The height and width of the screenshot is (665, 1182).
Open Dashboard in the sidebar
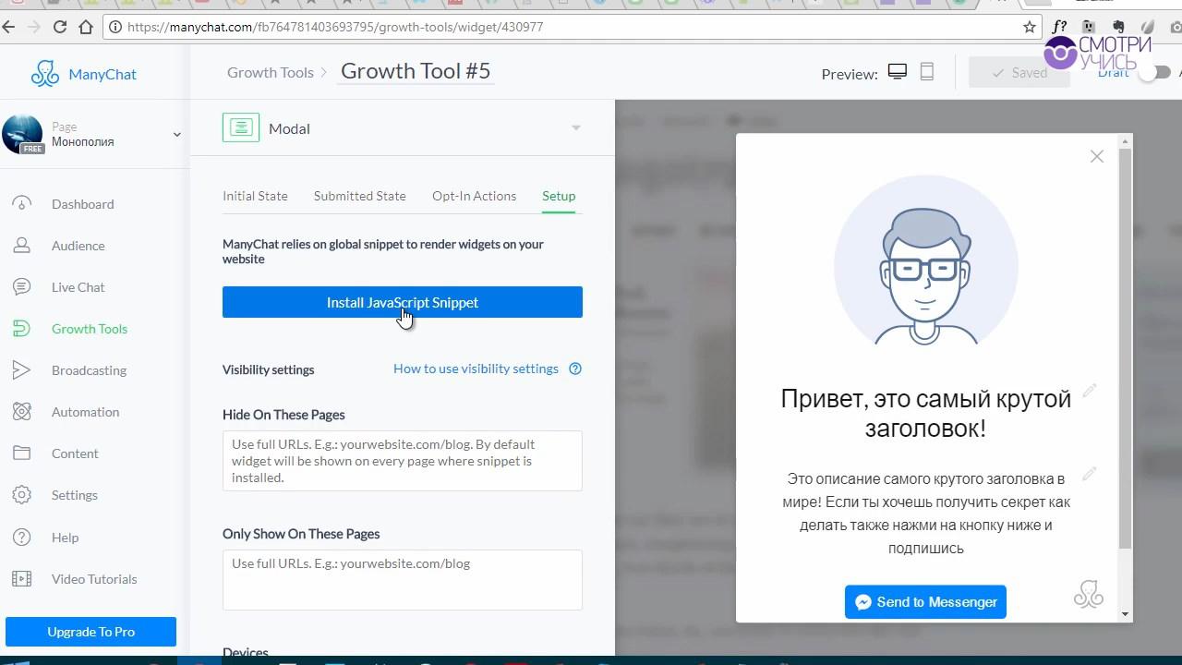82,204
